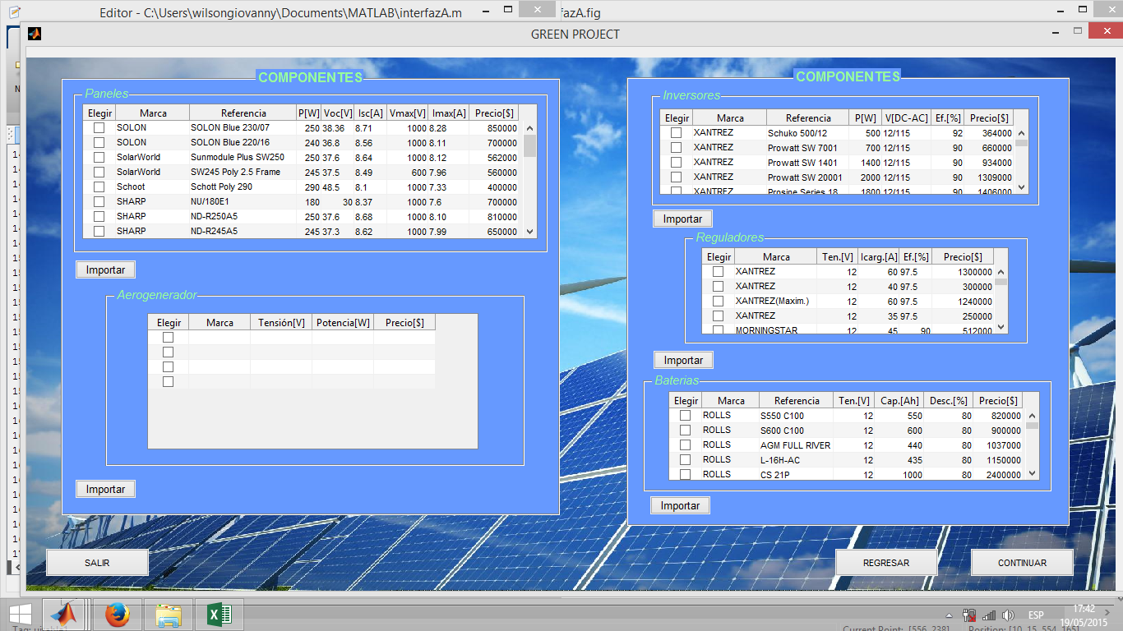Viewport: 1123px width, 631px height.
Task: Click Baterias table scroll-up arrow
Action: [x=1032, y=415]
